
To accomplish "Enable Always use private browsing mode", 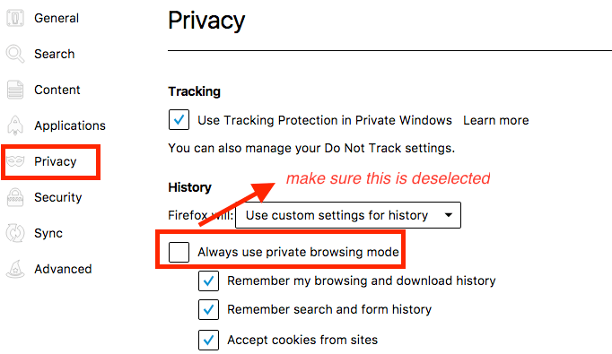I will tap(179, 252).
